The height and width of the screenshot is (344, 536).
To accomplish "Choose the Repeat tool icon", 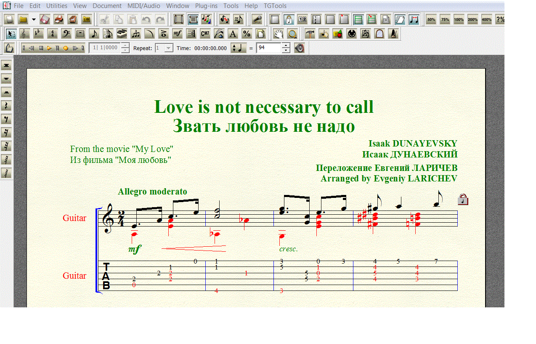I will click(x=191, y=34).
